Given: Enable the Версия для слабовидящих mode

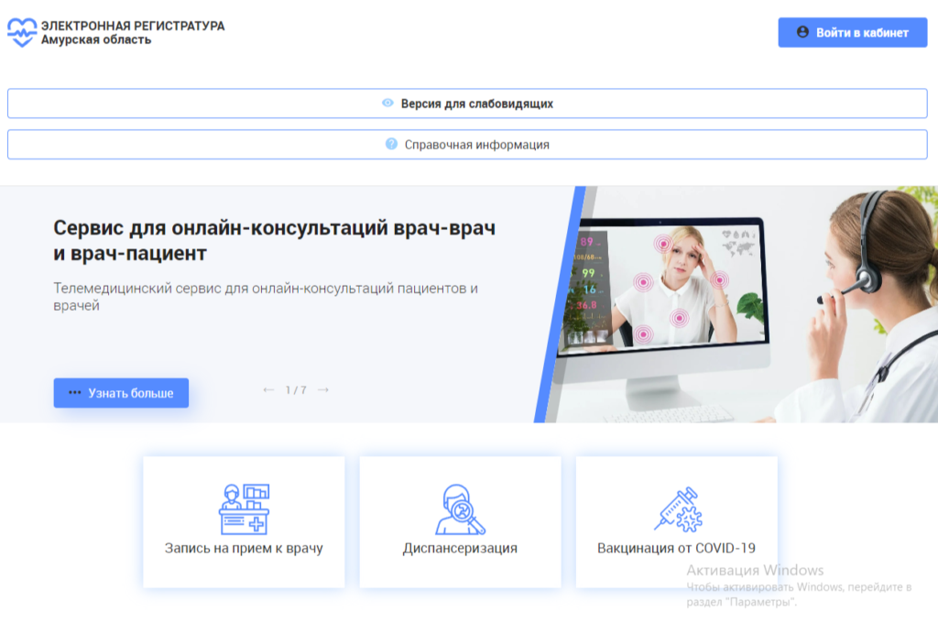Looking at the screenshot, I should (469, 104).
